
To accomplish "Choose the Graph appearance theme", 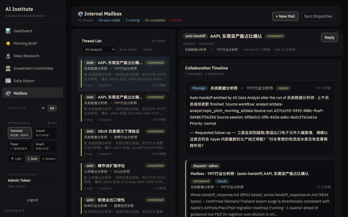I will [45, 146].
